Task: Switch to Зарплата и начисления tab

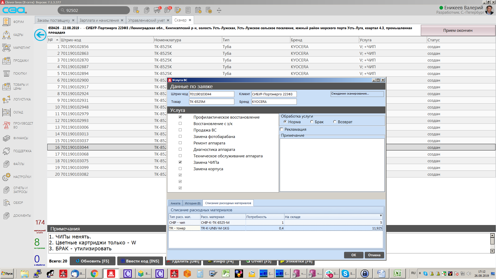Action: pyautogui.click(x=99, y=20)
